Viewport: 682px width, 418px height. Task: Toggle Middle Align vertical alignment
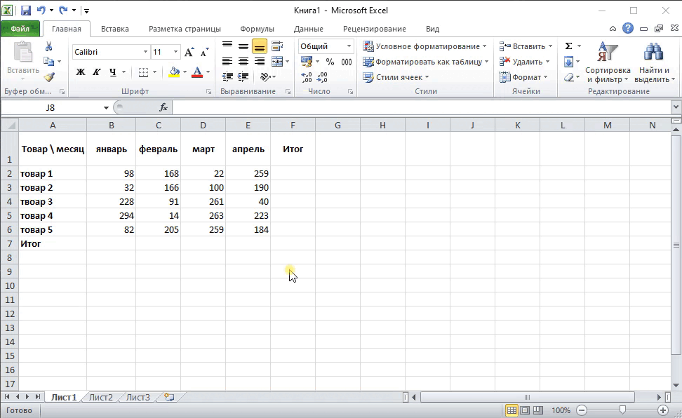click(243, 46)
